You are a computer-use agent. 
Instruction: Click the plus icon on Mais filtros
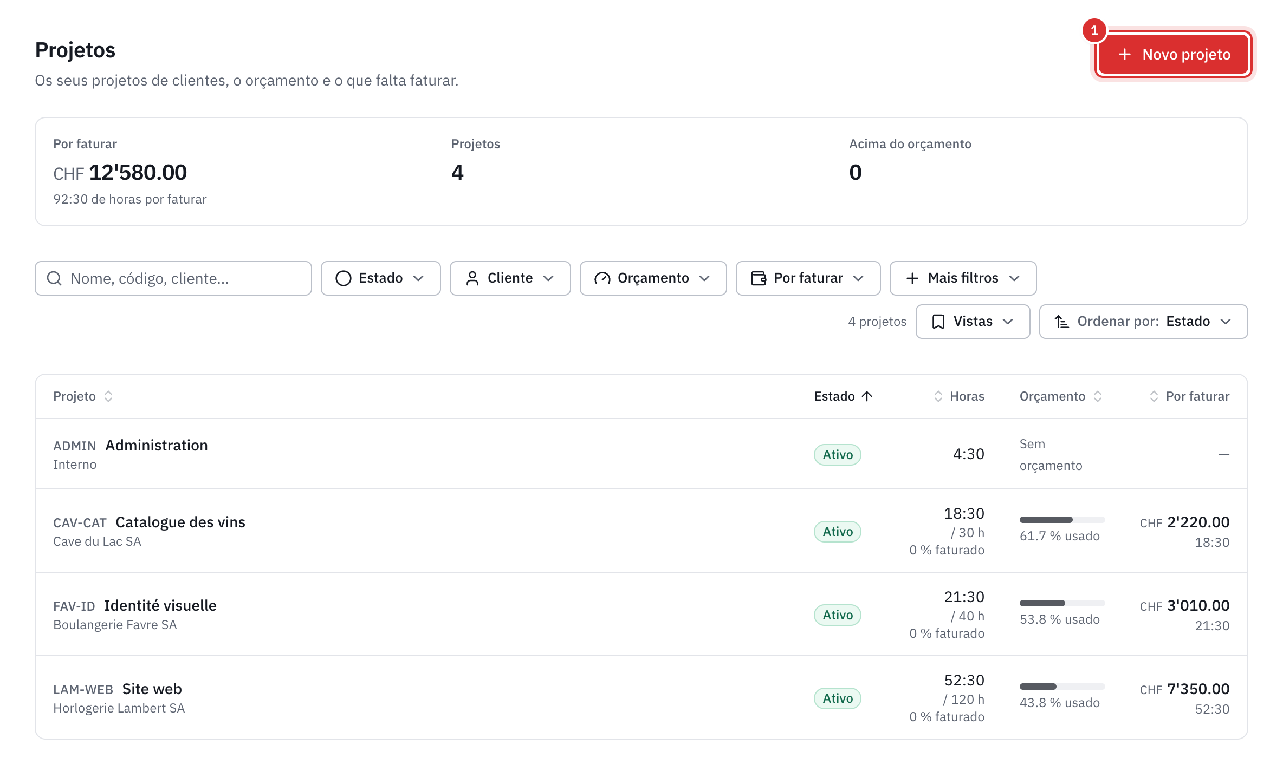(x=912, y=278)
